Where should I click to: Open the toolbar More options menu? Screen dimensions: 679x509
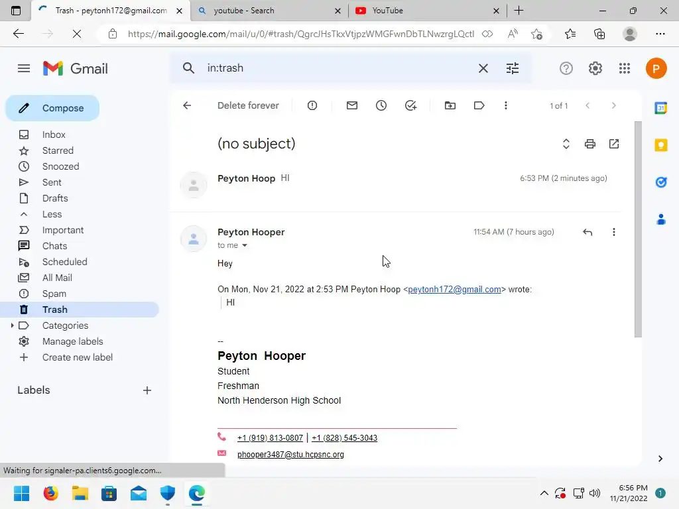(x=505, y=105)
